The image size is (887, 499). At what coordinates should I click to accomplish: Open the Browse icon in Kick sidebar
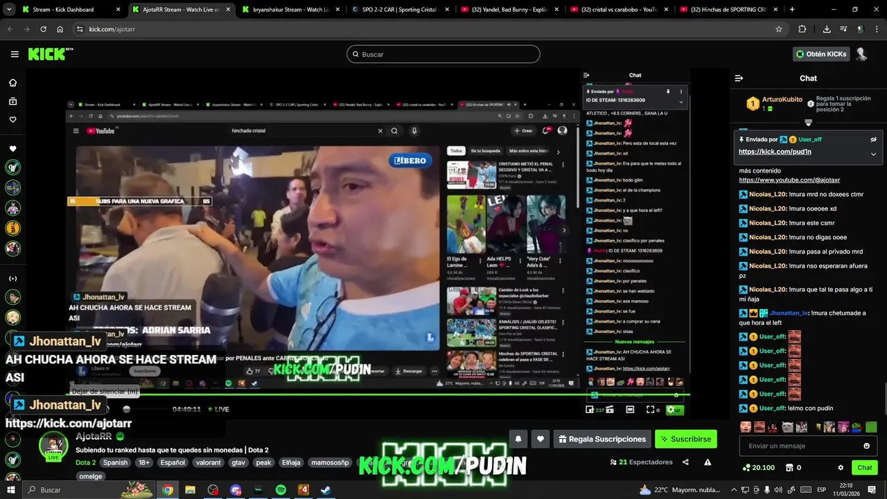tap(12, 101)
